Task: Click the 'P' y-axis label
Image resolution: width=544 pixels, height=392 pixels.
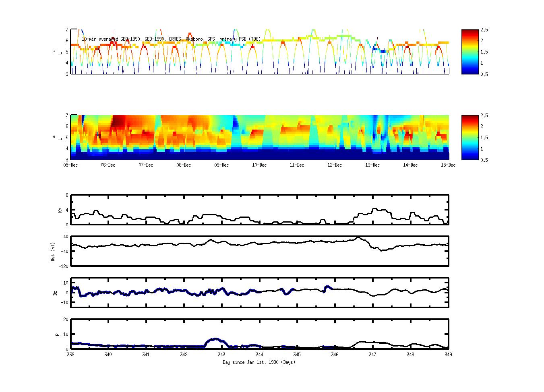Action: click(57, 334)
